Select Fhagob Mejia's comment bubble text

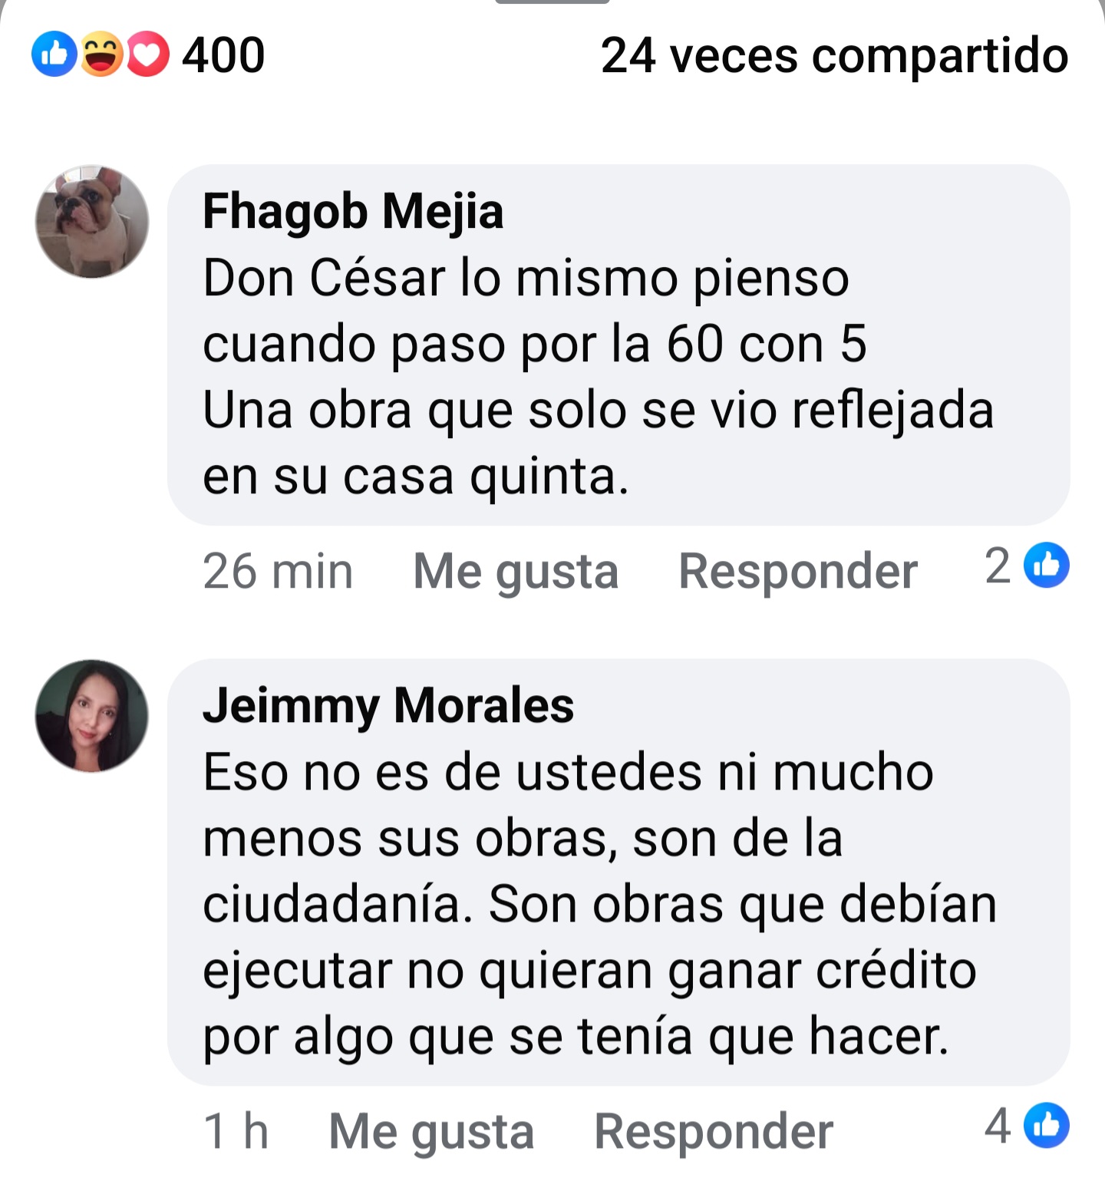pyautogui.click(x=599, y=377)
